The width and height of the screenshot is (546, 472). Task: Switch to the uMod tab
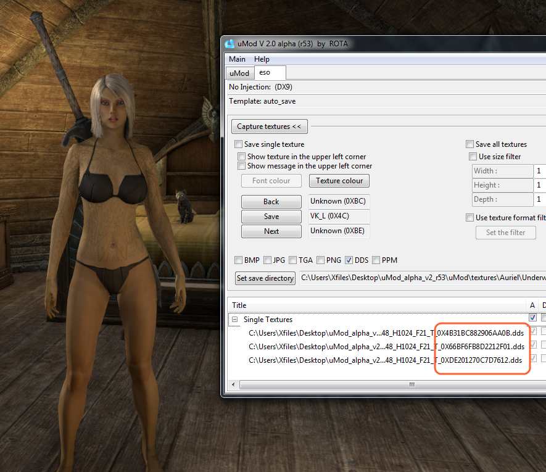[x=239, y=73]
